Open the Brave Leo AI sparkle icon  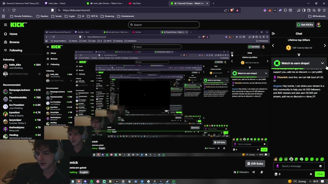pos(314,10)
